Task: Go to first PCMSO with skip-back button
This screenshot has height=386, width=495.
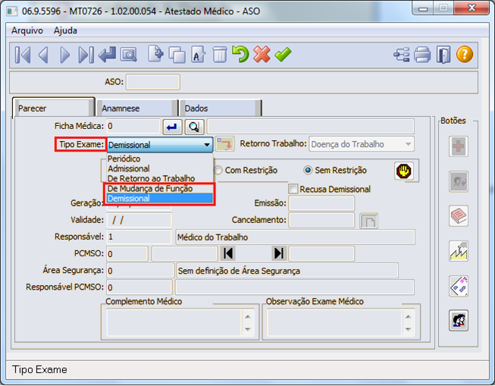Action: click(x=227, y=253)
